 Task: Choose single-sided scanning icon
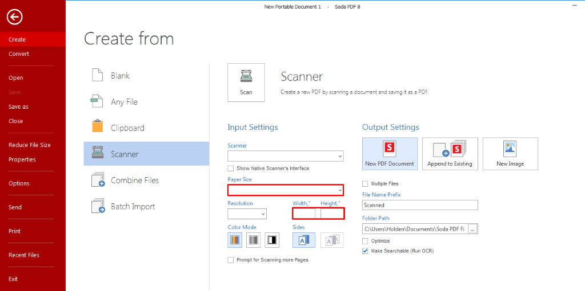(x=304, y=240)
